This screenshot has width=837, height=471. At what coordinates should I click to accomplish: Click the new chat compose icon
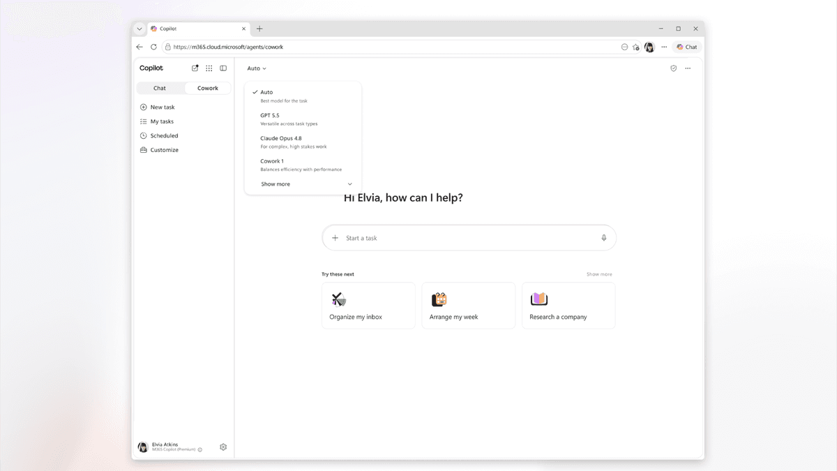(195, 68)
